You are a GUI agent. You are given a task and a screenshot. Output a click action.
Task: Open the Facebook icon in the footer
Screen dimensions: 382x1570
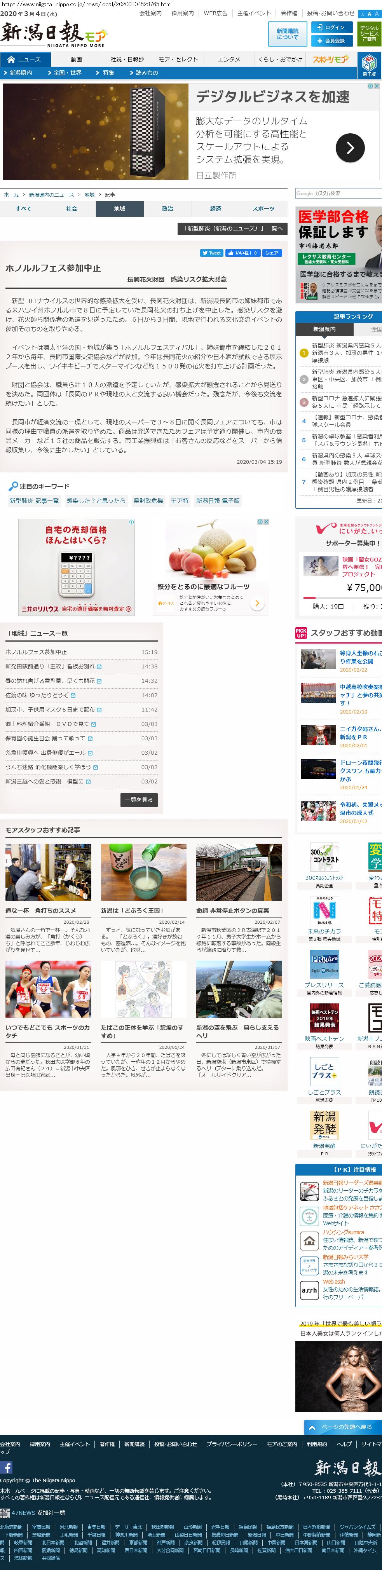pos(6,1468)
